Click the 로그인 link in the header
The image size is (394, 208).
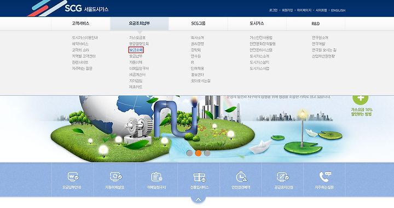[273, 10]
